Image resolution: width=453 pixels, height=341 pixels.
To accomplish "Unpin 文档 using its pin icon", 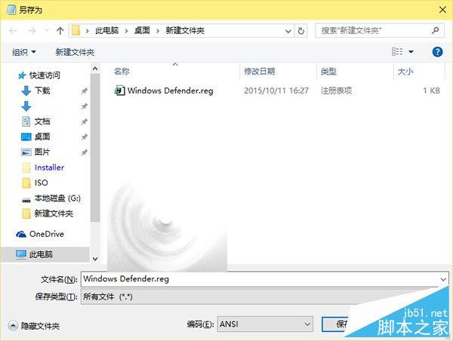I will (84, 121).
